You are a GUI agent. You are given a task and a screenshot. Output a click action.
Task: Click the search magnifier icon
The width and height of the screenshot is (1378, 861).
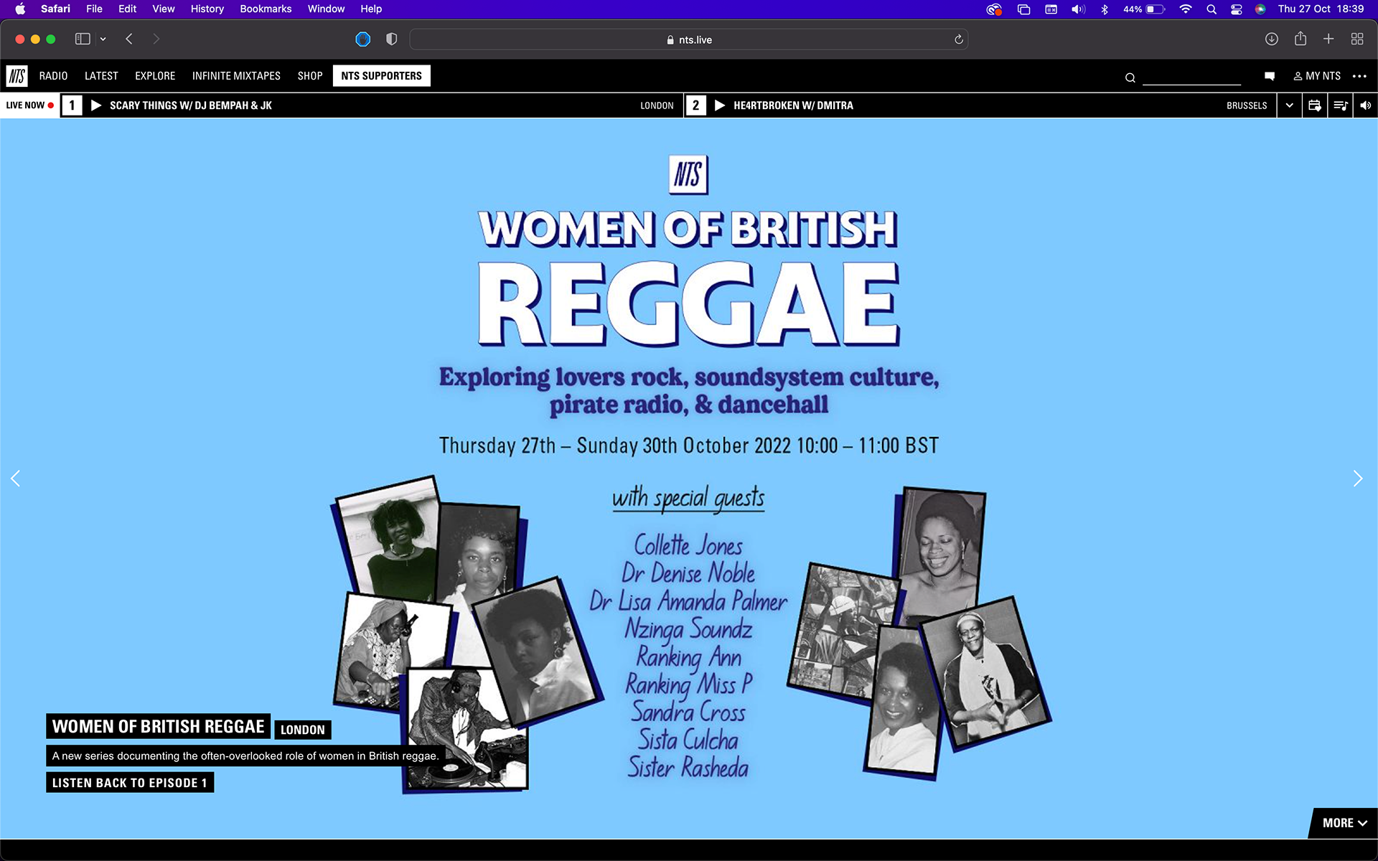[1130, 77]
